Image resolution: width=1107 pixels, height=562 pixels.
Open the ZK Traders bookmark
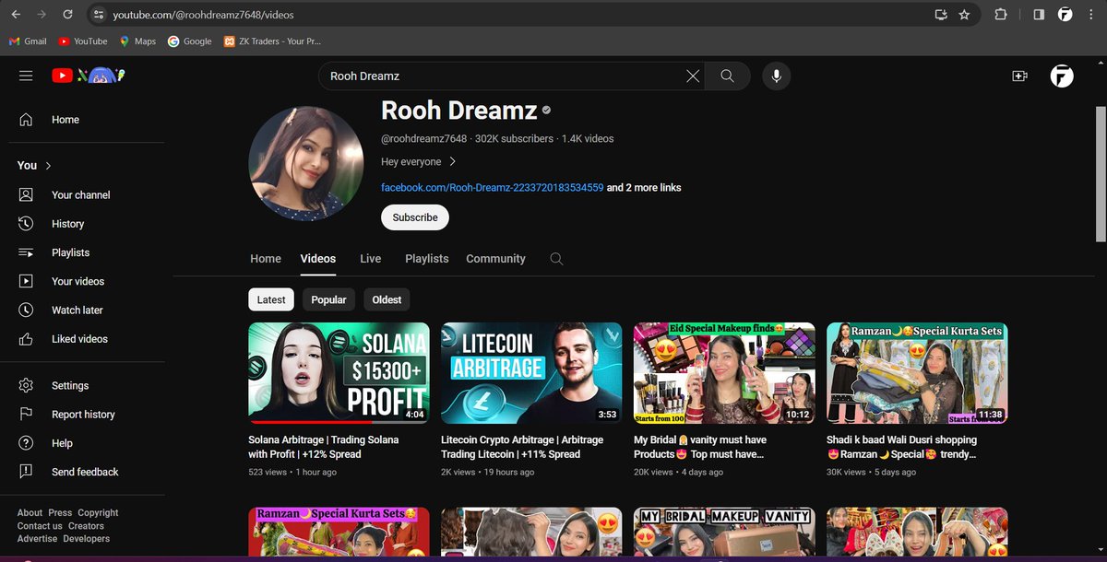(272, 41)
